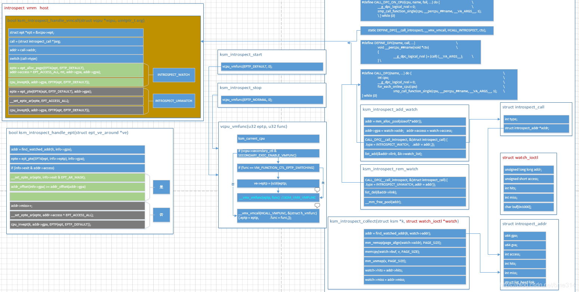Select 'epte = ept_pte(EPT4(ept, EPTP_DEFAULT), addr->gpa);' row
The height and width of the screenshot is (292, 579).
click(76, 91)
